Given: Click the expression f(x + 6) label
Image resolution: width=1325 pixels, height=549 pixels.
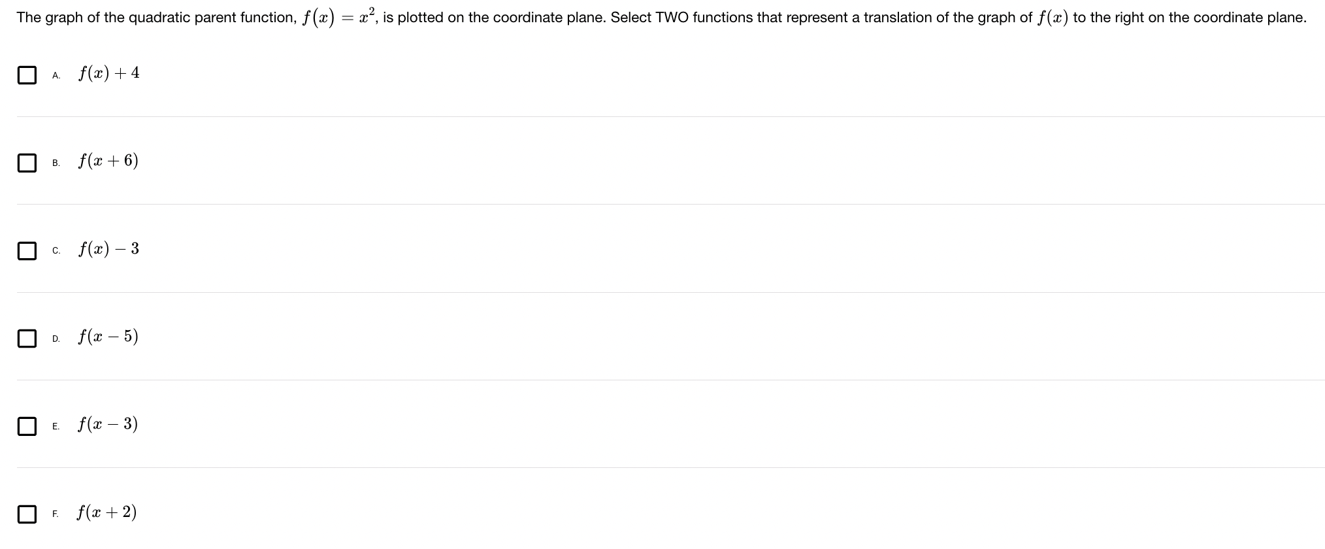Looking at the screenshot, I should coord(108,161).
